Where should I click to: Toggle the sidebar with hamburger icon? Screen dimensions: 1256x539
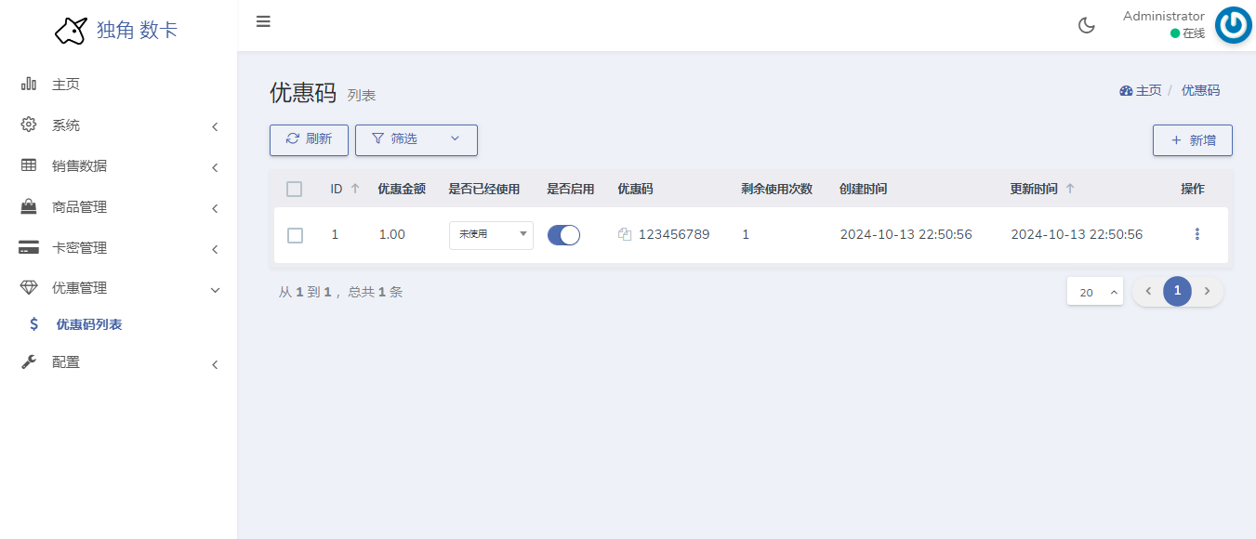[x=263, y=20]
